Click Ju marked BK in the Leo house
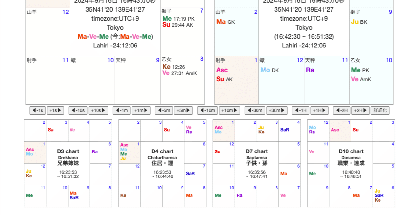Image resolution: width=412 pixels, height=215 pixels. tap(354, 22)
